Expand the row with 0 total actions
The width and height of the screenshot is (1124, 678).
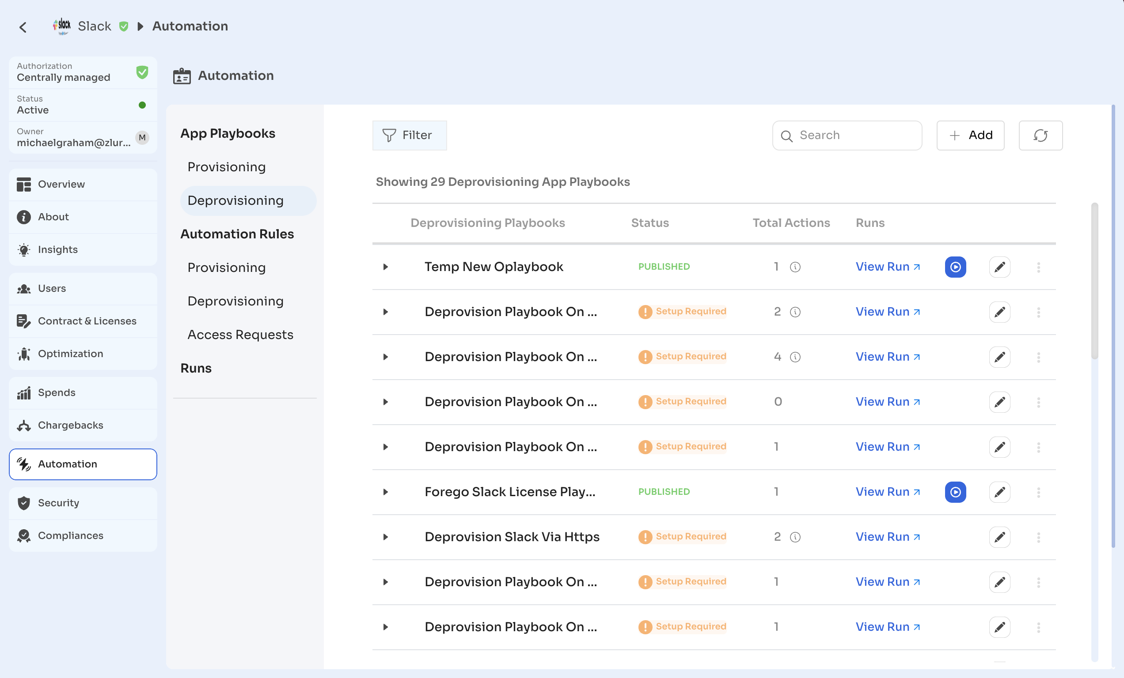tap(385, 402)
